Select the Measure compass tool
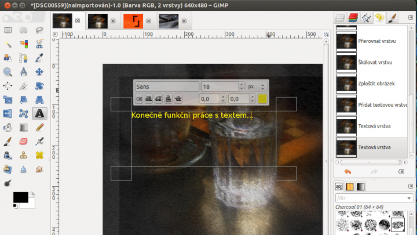Viewport: 417px width, 235px height. point(23,72)
